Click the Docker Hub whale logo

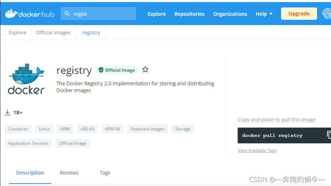[29, 14]
